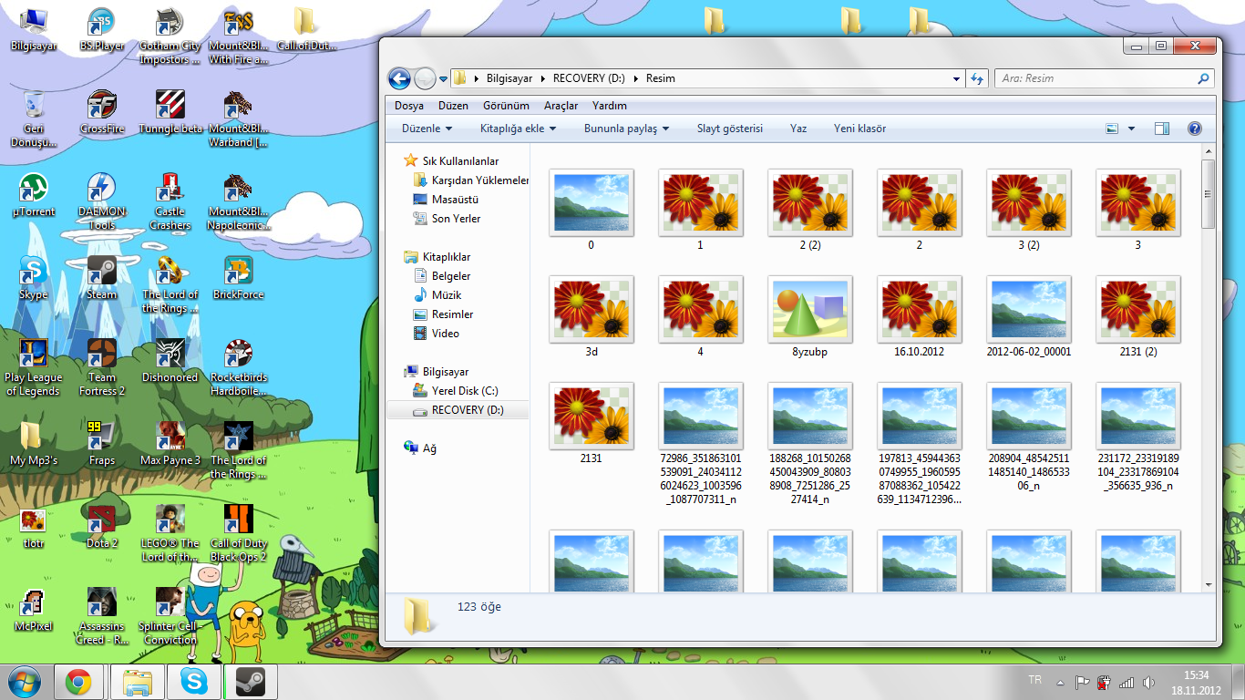This screenshot has width=1245, height=700.
Task: Open the Düzen menu
Action: point(453,106)
